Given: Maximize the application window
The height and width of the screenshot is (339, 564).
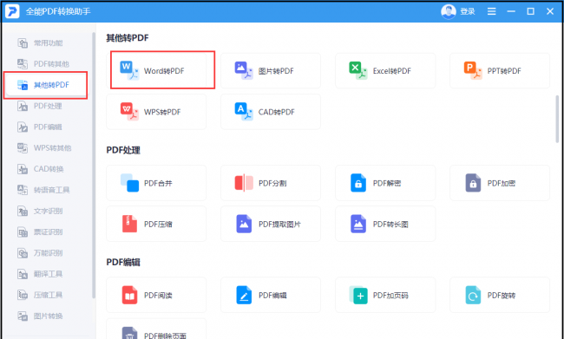Looking at the screenshot, I should pyautogui.click(x=530, y=11).
